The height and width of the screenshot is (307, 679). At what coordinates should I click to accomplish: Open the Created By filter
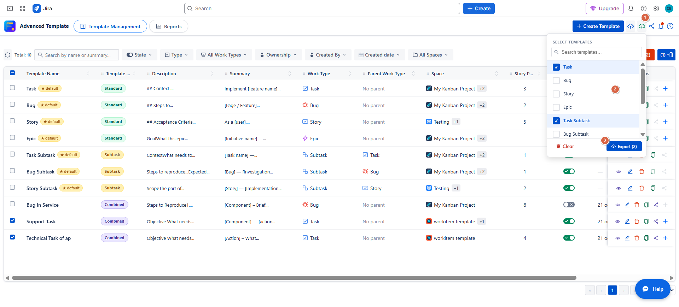328,55
